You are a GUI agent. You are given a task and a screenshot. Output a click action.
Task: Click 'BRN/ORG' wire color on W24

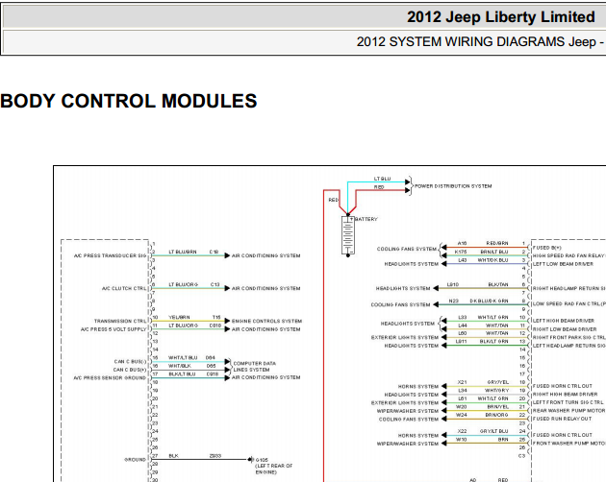tap(496, 415)
